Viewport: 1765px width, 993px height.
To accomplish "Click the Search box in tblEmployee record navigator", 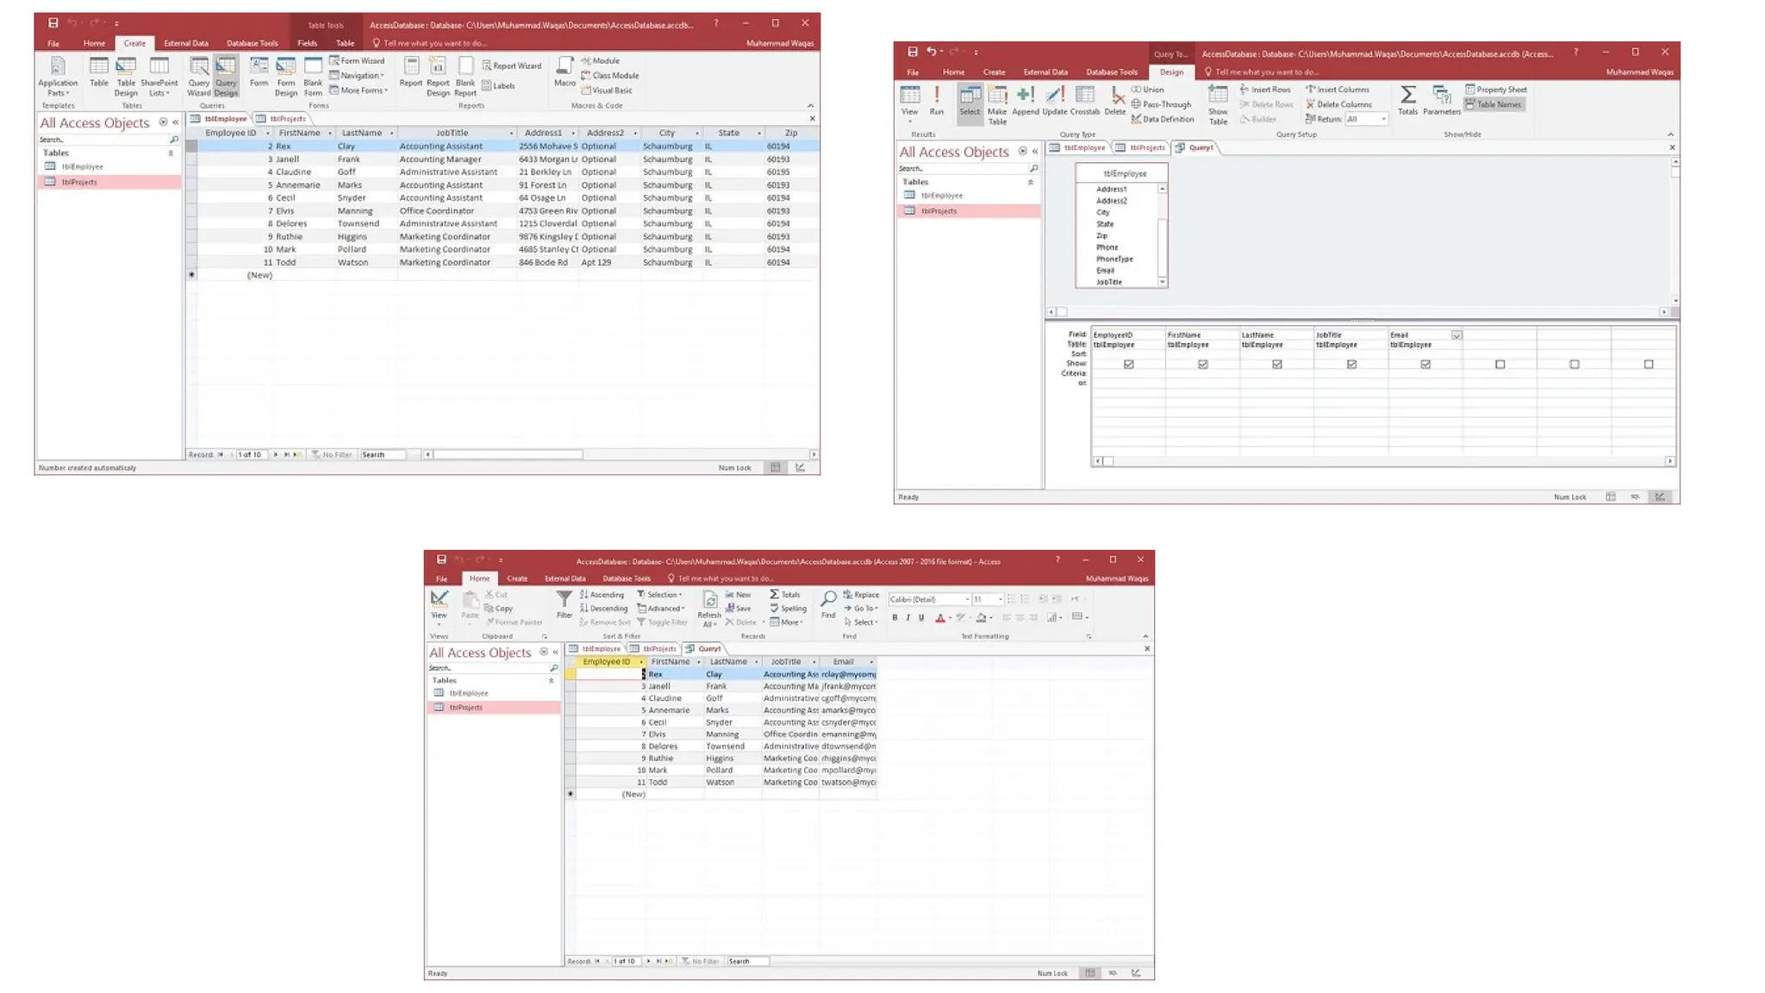I will (383, 455).
